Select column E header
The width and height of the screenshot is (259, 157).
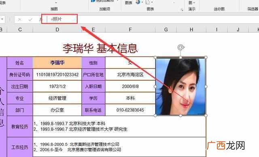tap(93, 30)
